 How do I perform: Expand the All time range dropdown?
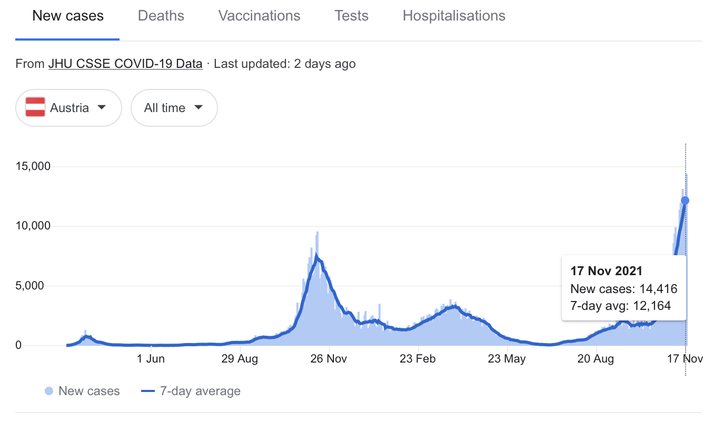(x=174, y=108)
